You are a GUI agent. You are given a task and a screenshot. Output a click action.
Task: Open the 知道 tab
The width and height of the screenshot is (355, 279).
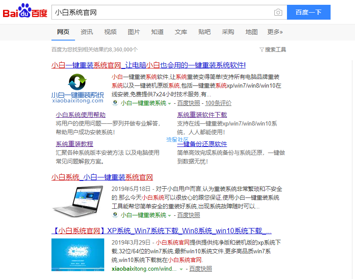(x=157, y=32)
